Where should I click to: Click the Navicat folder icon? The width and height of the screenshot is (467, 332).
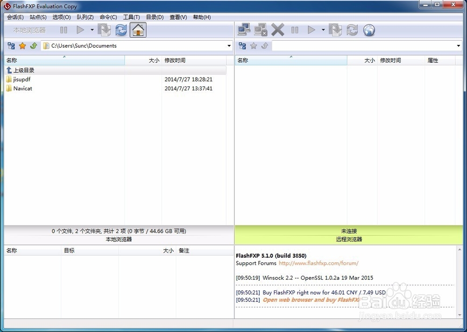coord(9,88)
